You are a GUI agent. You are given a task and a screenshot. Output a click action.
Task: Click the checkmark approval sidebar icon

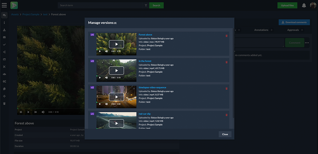4,45
